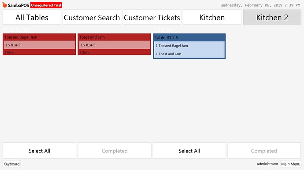Click the Unregistered Trial badge
Screen dimensions: 304x170
tap(46, 5)
